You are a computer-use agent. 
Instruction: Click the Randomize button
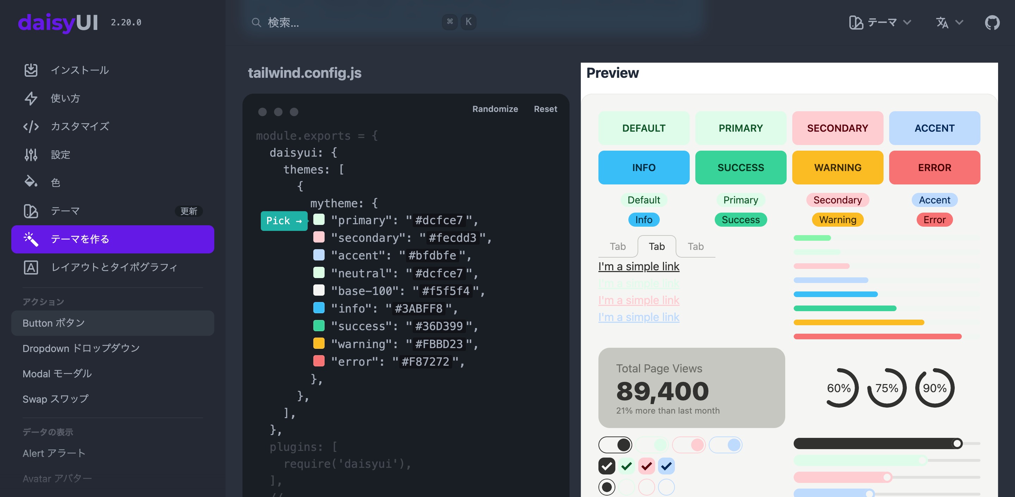[495, 109]
